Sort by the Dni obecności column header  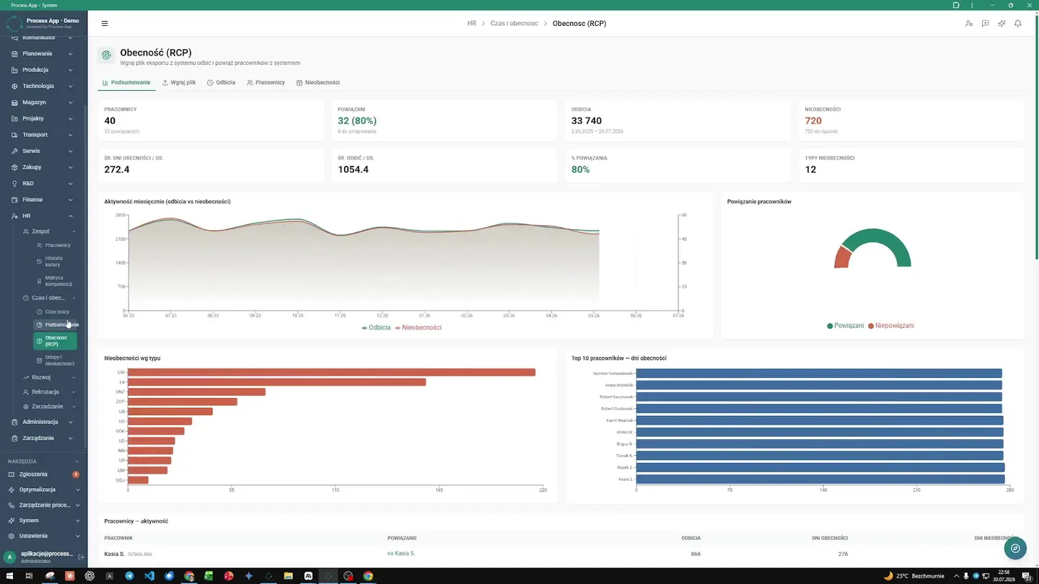click(830, 538)
